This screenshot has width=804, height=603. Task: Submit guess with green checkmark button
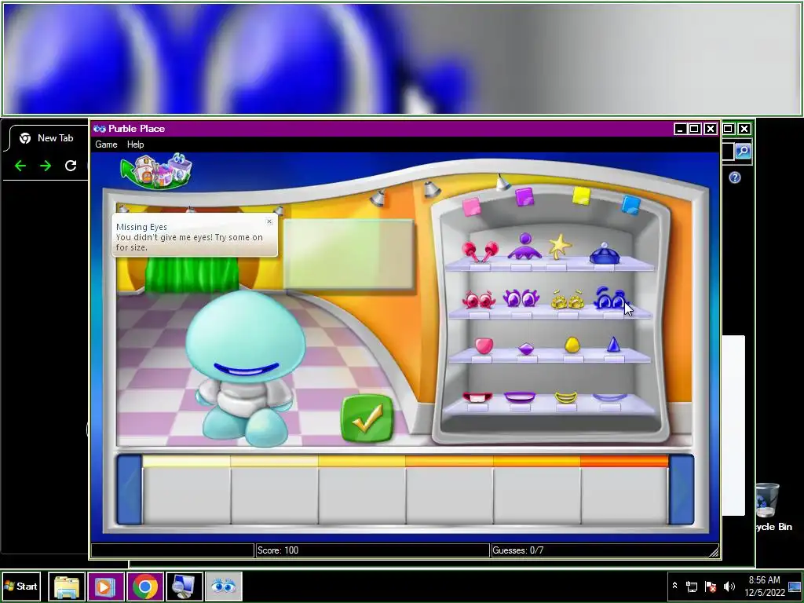pyautogui.click(x=367, y=418)
